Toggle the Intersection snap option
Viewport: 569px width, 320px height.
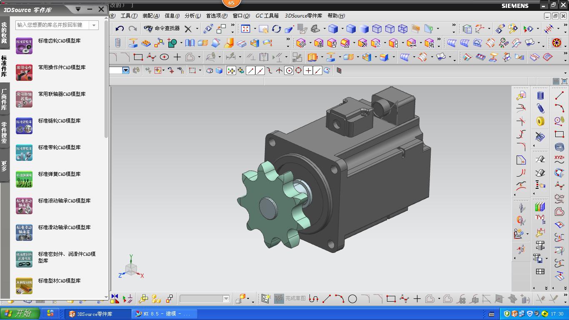pos(279,71)
